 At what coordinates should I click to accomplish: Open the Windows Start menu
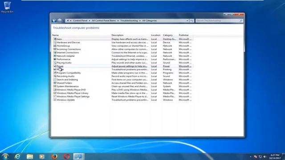(x=5, y=156)
